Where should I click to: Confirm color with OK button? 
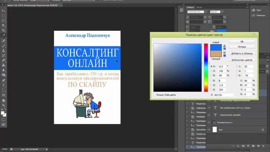[x=242, y=41]
